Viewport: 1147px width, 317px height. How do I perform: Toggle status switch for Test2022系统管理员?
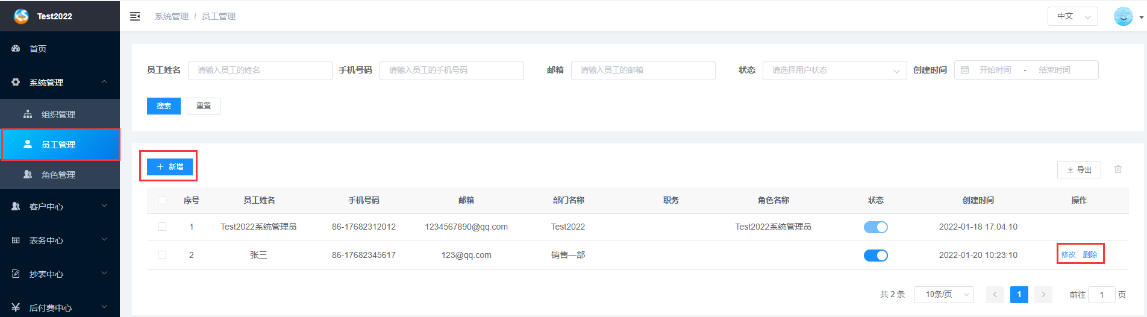click(876, 227)
